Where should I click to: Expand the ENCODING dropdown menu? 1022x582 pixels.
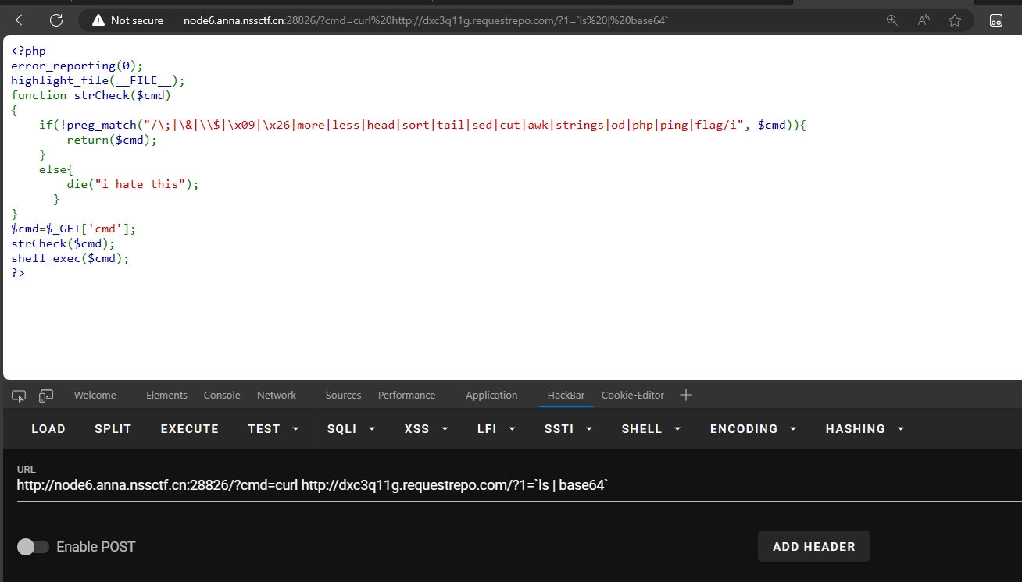point(753,429)
